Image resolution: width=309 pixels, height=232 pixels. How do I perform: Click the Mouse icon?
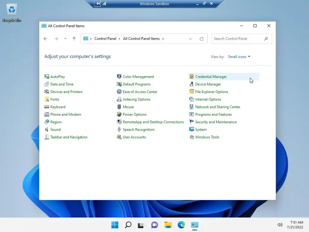click(x=119, y=107)
